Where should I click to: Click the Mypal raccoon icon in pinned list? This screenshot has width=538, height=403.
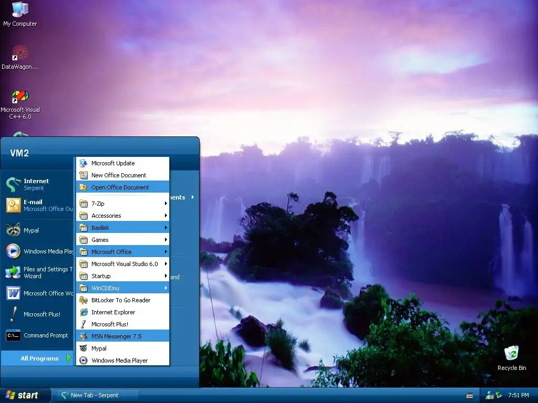point(13,230)
